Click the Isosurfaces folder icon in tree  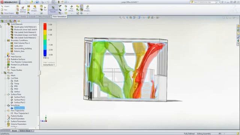click(8, 105)
